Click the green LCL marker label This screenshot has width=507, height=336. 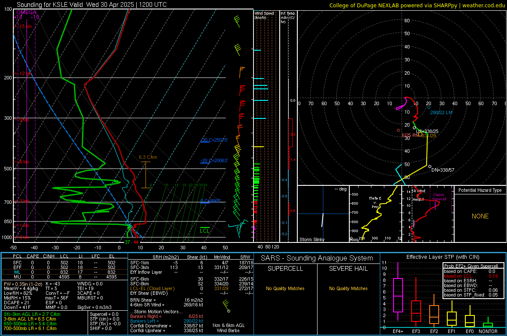click(205, 230)
